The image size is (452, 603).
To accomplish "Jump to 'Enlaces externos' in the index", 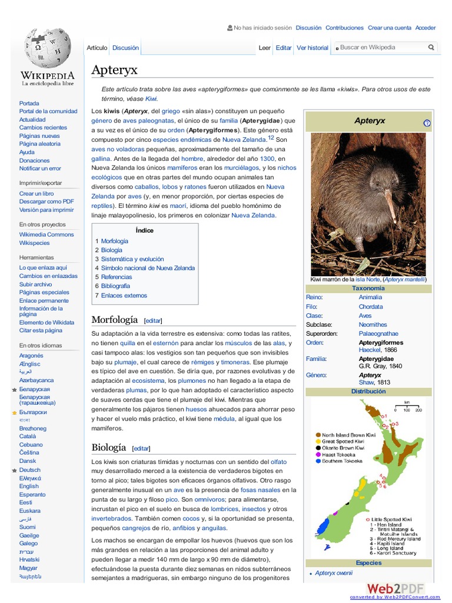I will point(124,296).
